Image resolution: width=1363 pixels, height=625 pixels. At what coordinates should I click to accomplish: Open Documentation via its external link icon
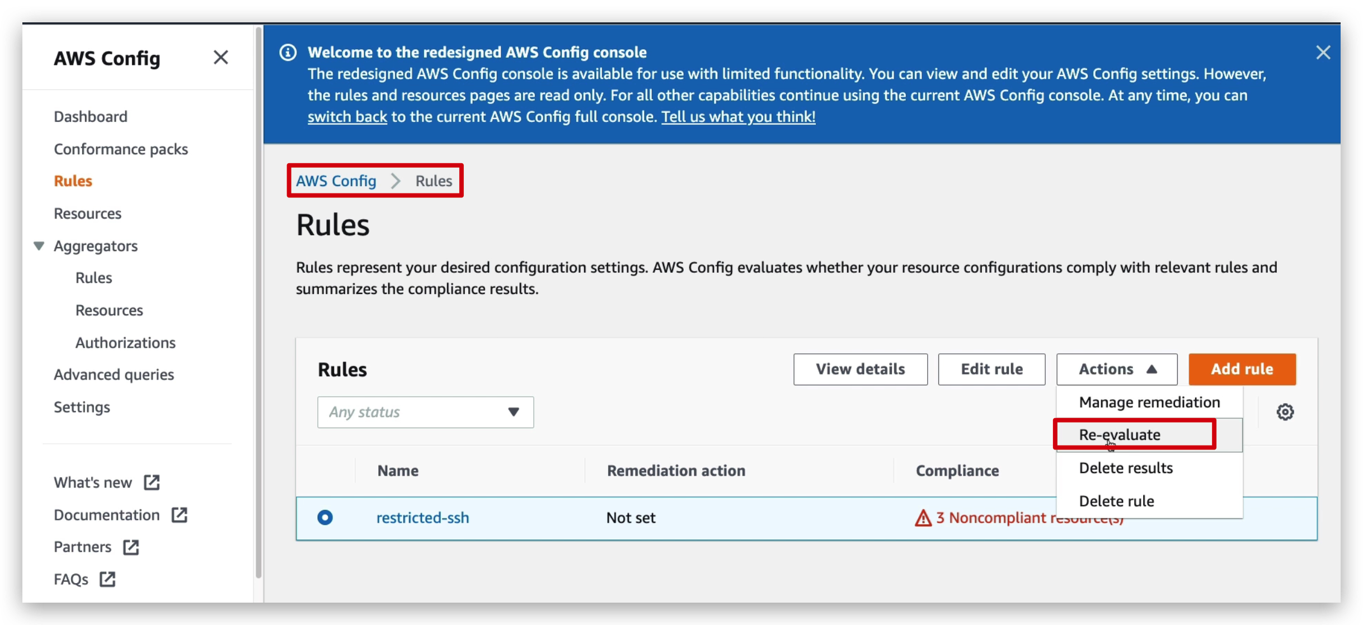coord(178,515)
